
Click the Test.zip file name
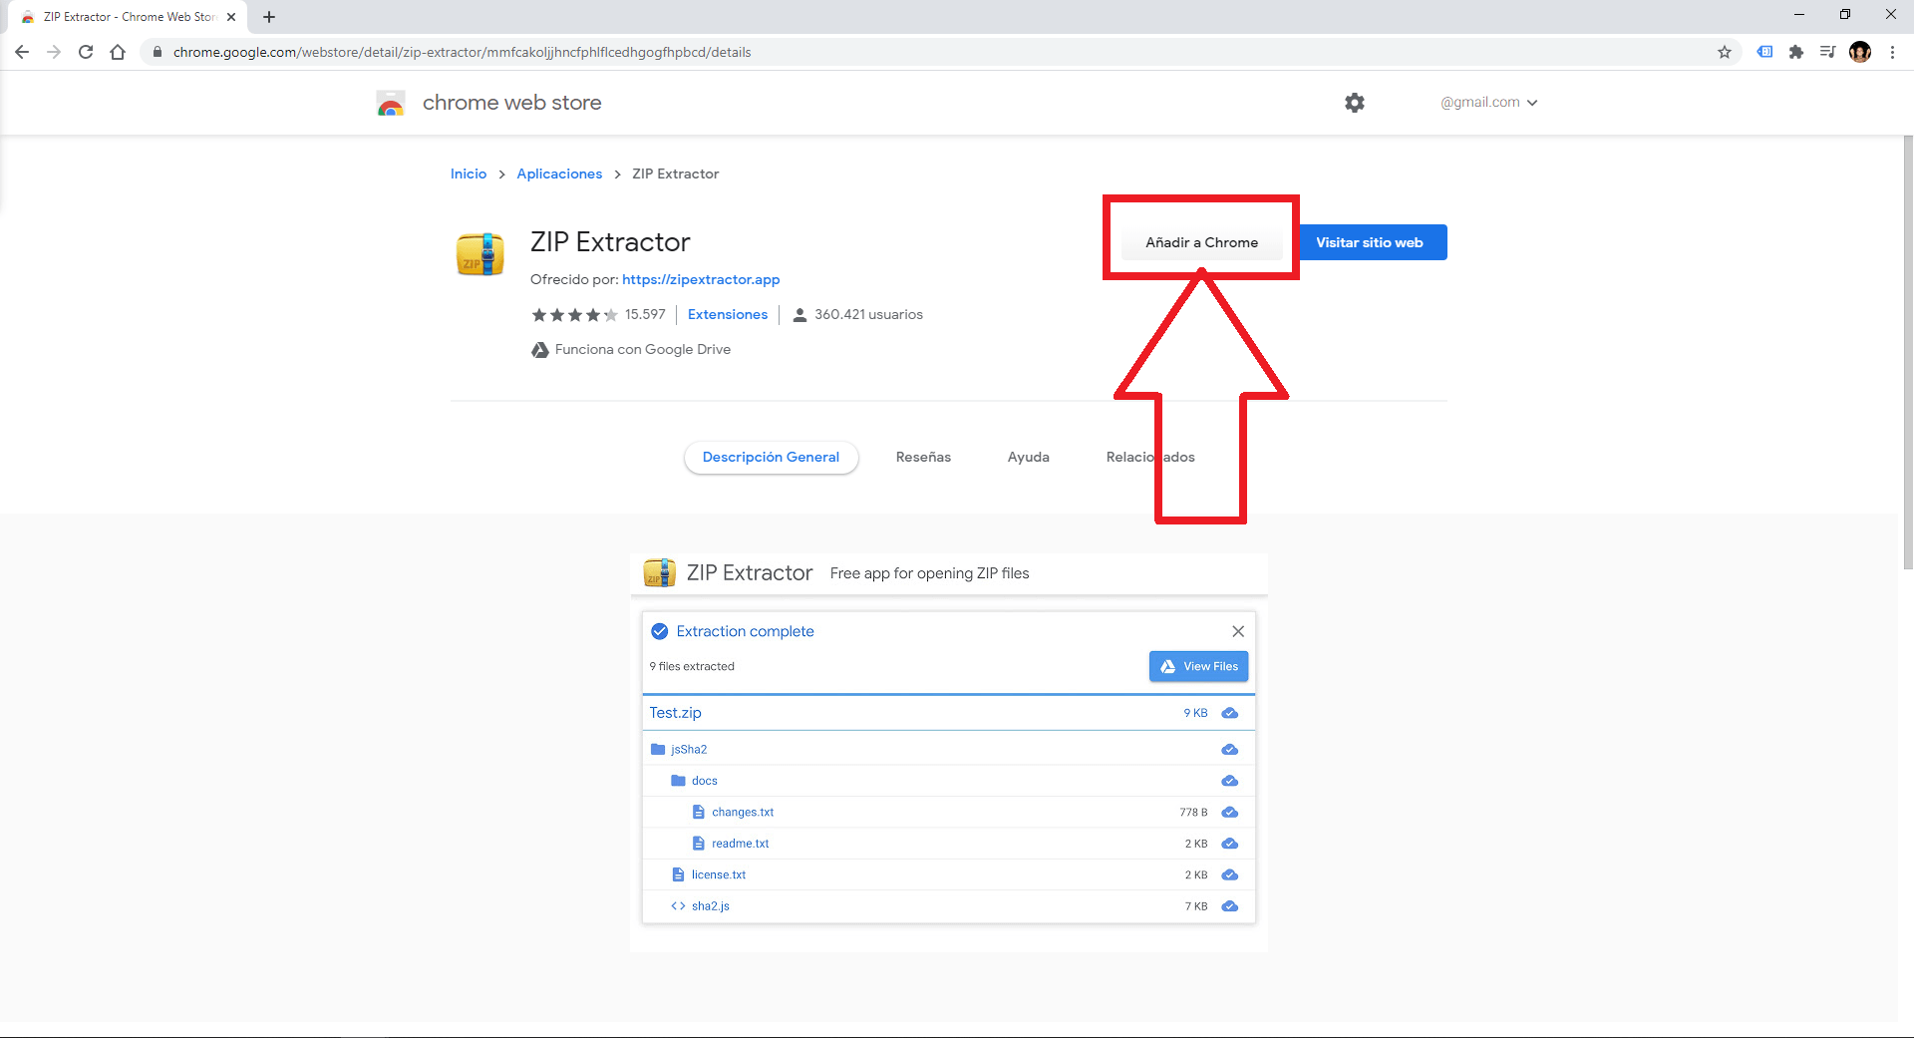coord(675,713)
